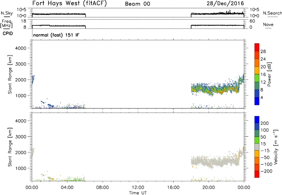This screenshot has width=282, height=195.
Task: Select the 20-24 dB orange Power swatch
Action: click(x=257, y=63)
